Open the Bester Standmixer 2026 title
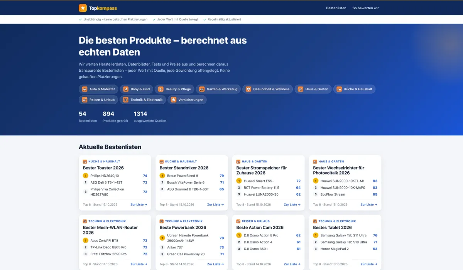 (x=184, y=168)
